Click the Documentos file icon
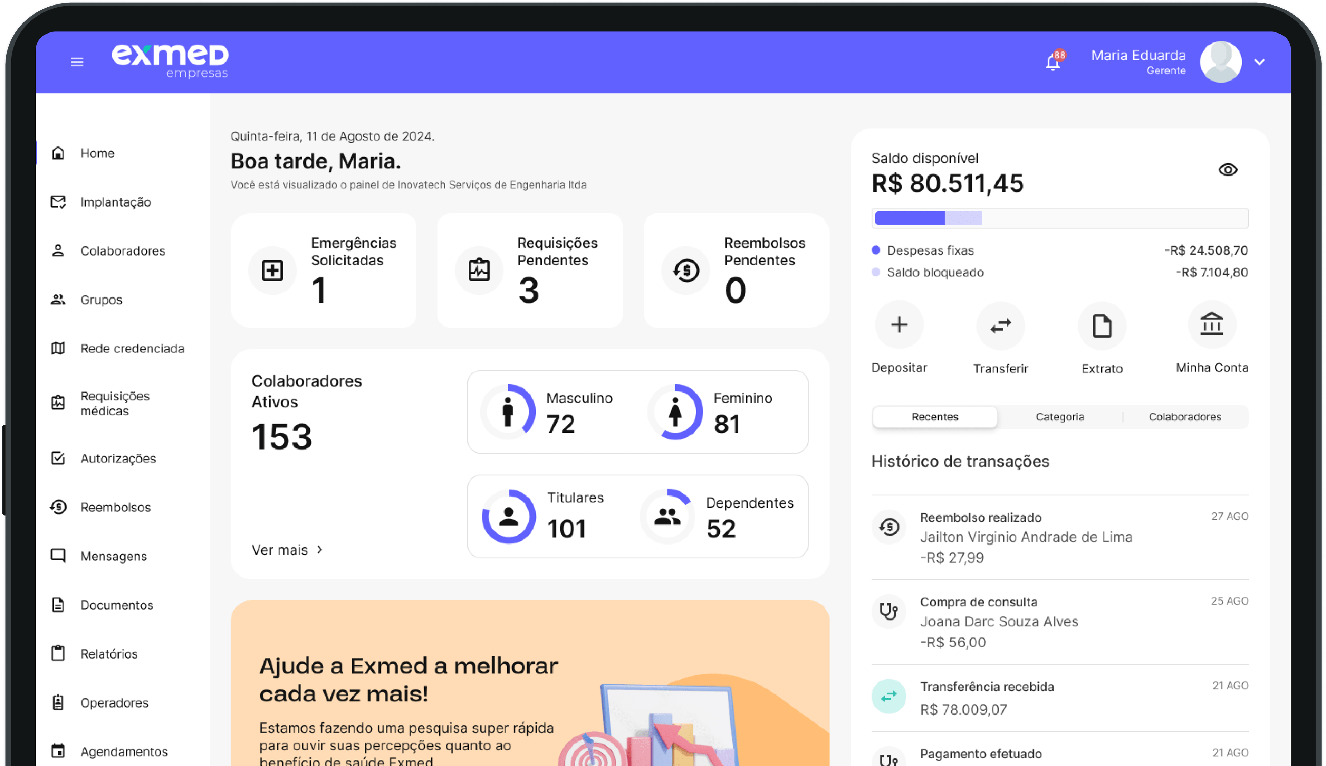Image resolution: width=1326 pixels, height=766 pixels. [58, 605]
